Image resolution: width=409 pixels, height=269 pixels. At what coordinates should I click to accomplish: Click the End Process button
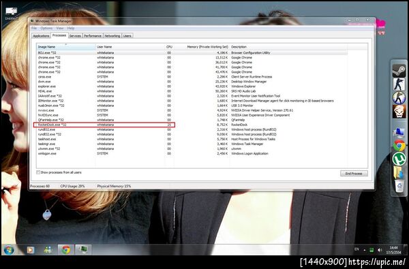[x=354, y=174]
